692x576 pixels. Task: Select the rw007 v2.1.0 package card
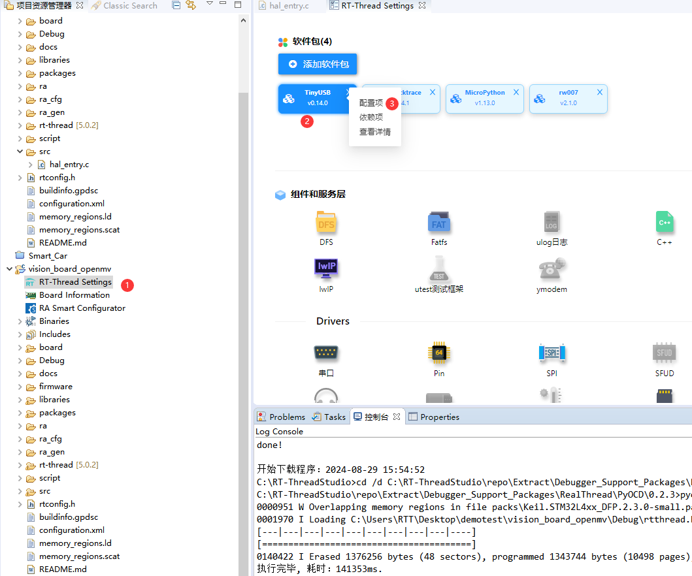[x=568, y=99]
